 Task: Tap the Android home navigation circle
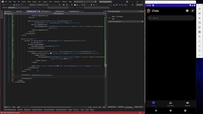click(x=171, y=111)
